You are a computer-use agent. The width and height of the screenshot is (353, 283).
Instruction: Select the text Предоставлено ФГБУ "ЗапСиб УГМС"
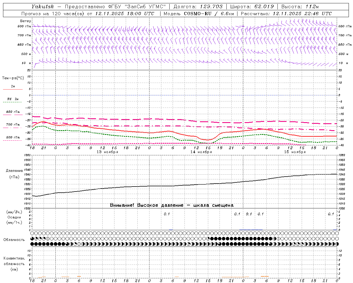click(x=115, y=7)
